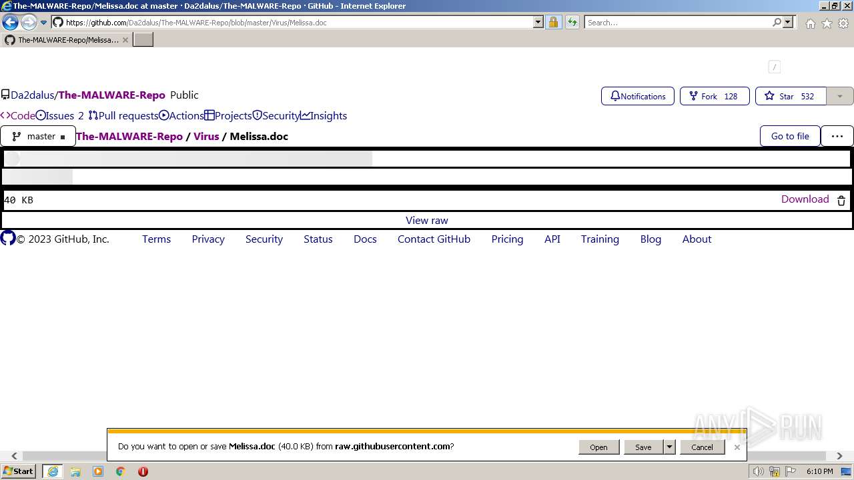
Task: Click Open in the download prompt
Action: click(598, 447)
